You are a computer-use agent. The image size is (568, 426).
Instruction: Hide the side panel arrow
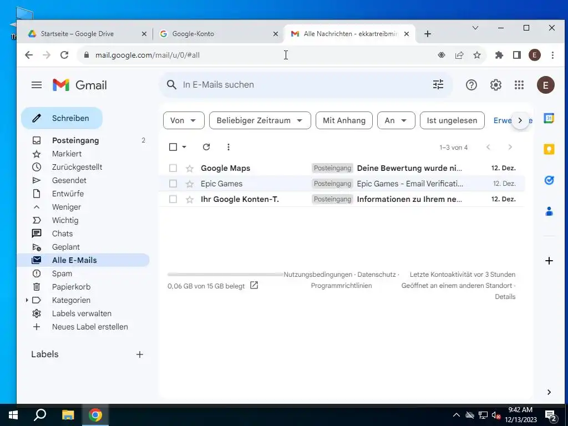549,392
